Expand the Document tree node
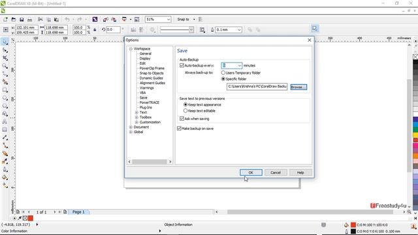This screenshot has height=235, width=418. [131, 127]
